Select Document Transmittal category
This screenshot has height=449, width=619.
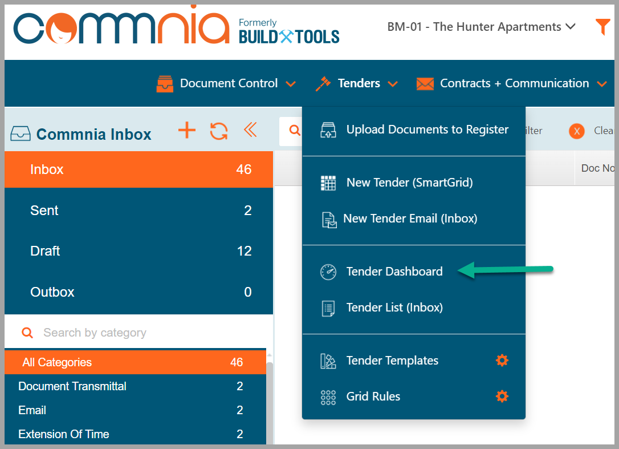click(136, 386)
